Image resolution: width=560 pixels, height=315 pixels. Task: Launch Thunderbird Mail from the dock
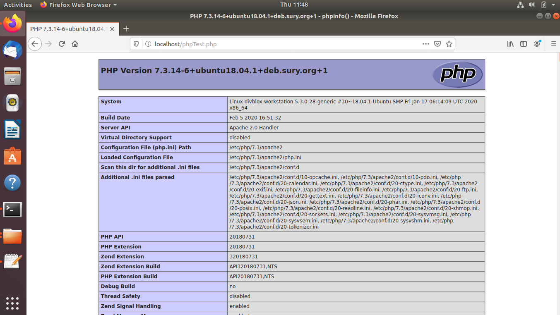[12, 50]
